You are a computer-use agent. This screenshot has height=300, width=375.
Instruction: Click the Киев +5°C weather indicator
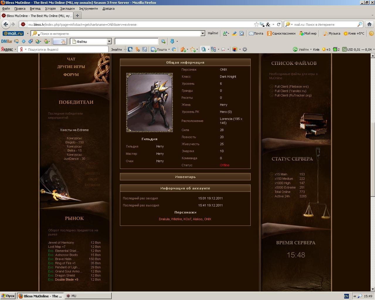click(354, 33)
